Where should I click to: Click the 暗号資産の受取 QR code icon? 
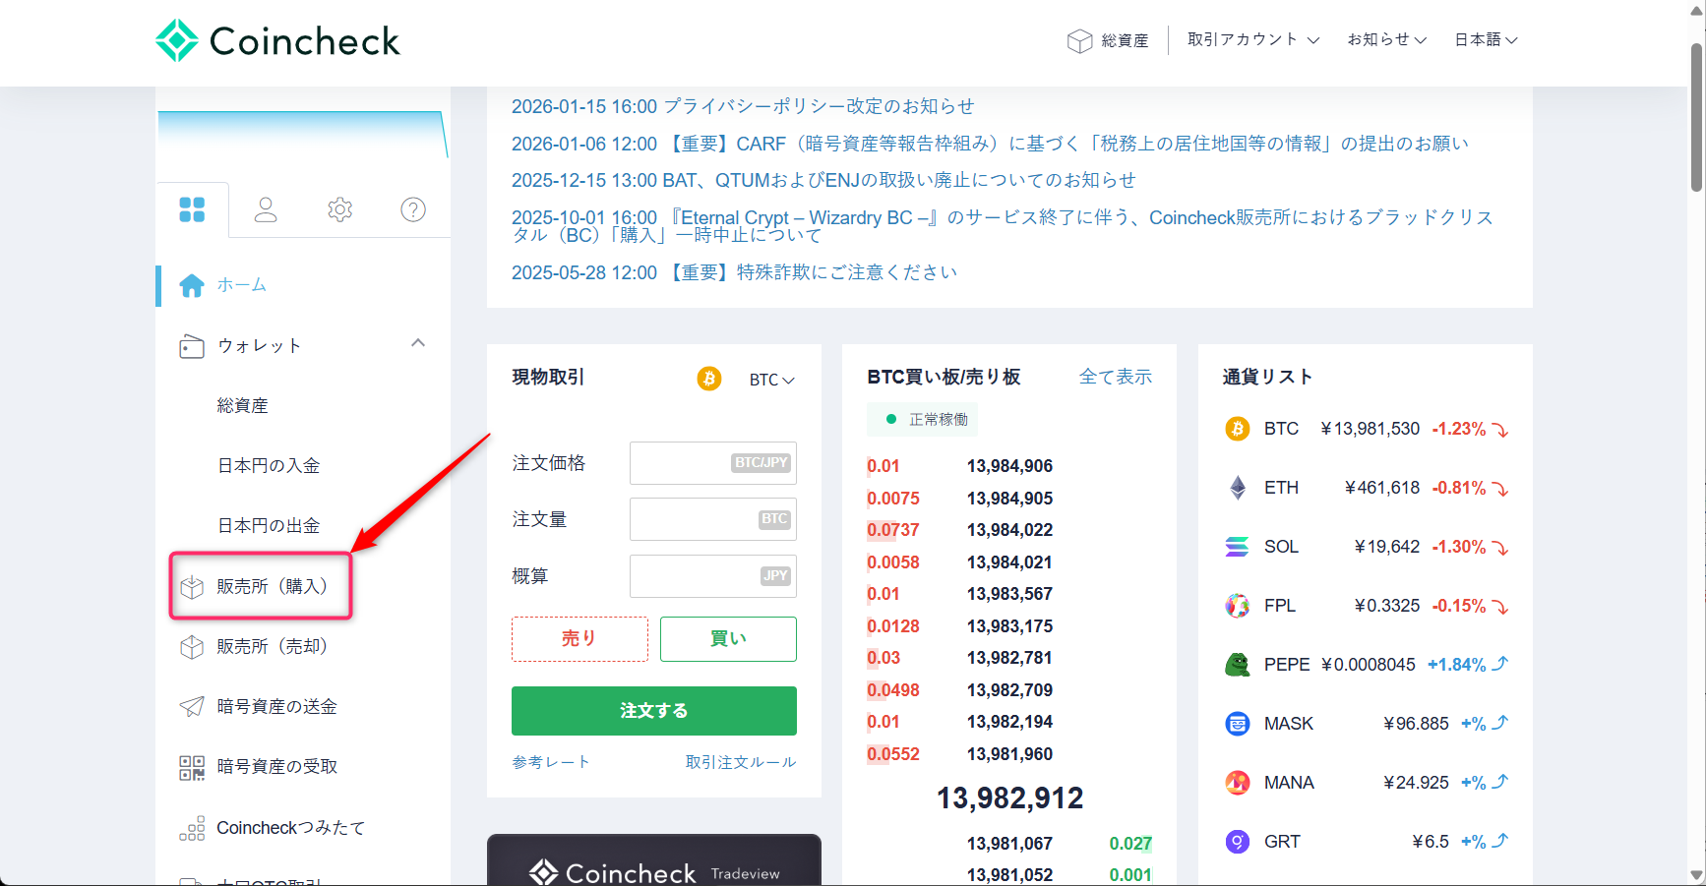(x=192, y=767)
